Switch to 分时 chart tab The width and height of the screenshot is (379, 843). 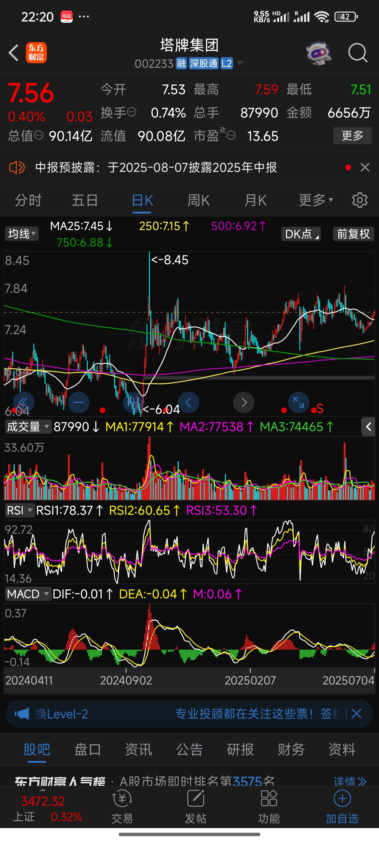(29, 200)
